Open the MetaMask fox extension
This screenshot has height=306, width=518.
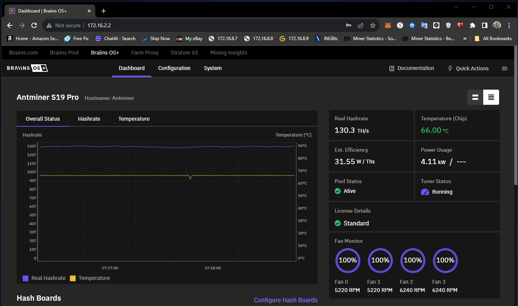click(388, 25)
